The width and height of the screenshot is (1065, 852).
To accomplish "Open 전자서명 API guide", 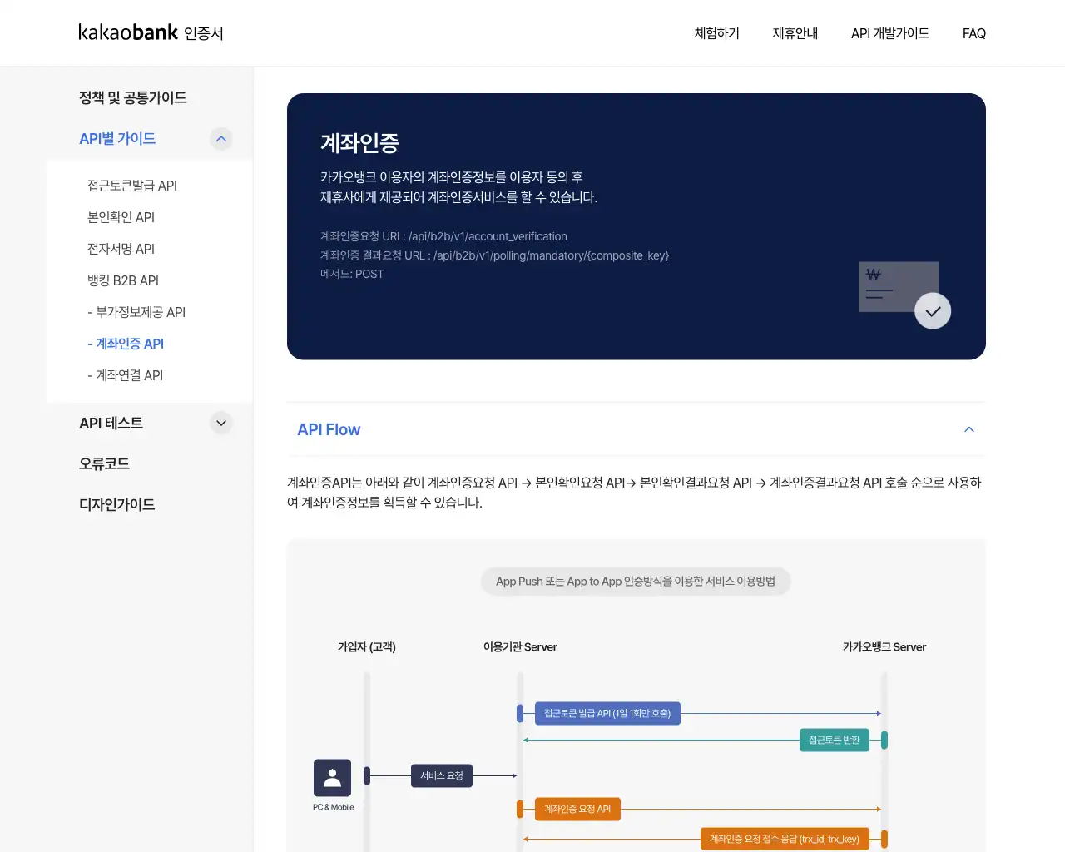I will [121, 249].
